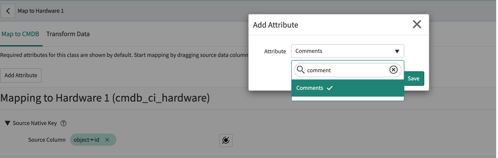Click the target icon beside Source Column
Viewport: 498px width, 158px height.
pyautogui.click(x=226, y=140)
